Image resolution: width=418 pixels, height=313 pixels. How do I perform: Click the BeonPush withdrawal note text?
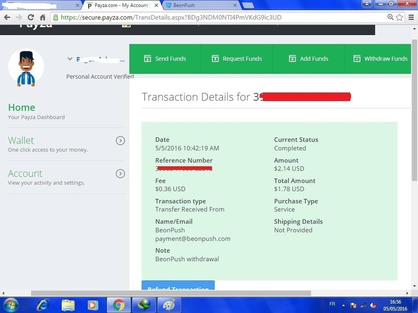tap(187, 259)
